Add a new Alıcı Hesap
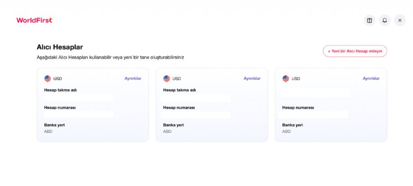This screenshot has height=186, width=413. pyautogui.click(x=355, y=51)
